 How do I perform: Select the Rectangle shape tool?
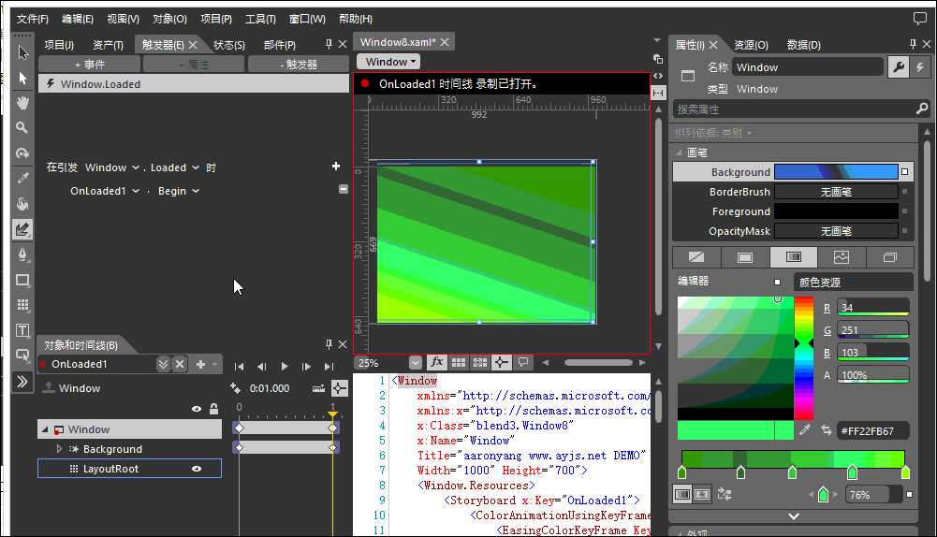pos(22,280)
